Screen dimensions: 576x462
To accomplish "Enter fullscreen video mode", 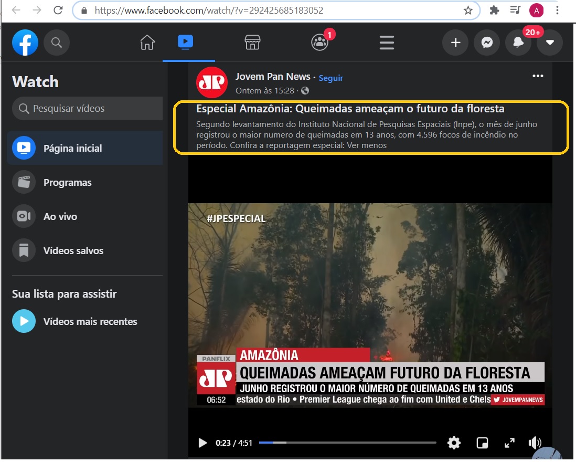I will [x=509, y=443].
